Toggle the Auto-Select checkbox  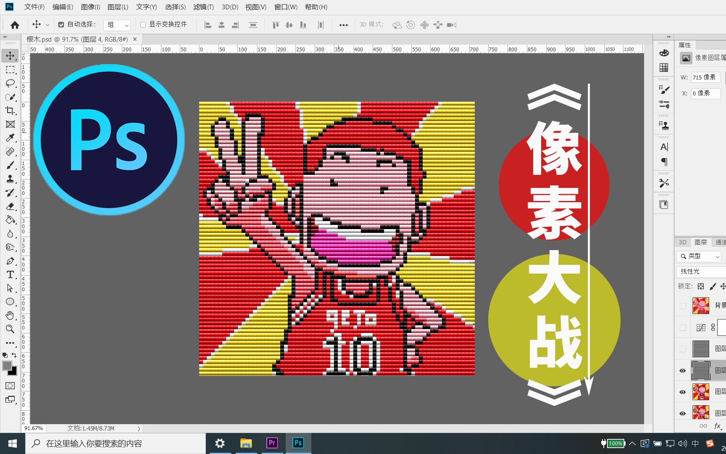[x=61, y=25]
